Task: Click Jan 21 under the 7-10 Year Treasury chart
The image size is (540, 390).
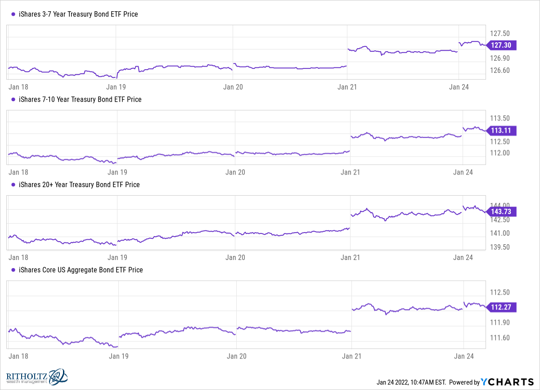Action: 350,172
